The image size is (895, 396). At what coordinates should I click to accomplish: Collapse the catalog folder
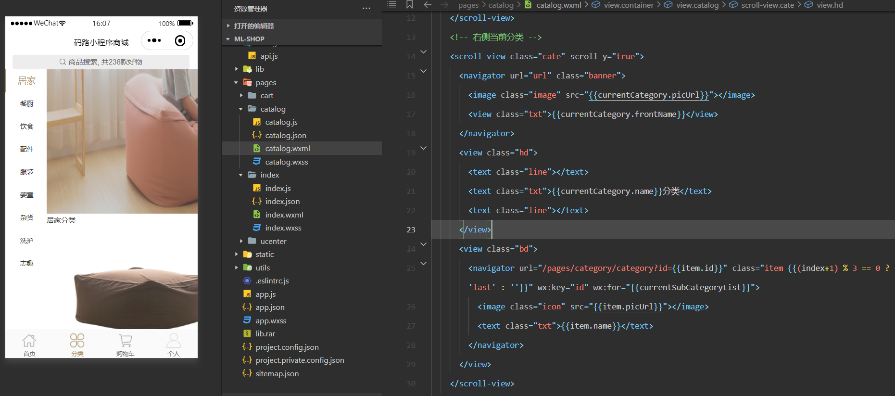[x=241, y=109]
